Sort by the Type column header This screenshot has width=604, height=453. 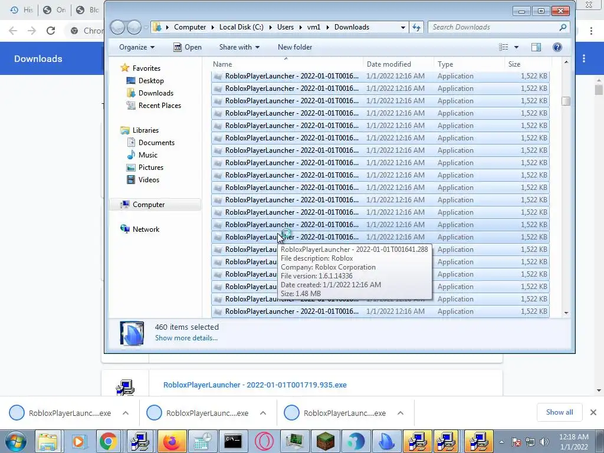click(x=469, y=64)
